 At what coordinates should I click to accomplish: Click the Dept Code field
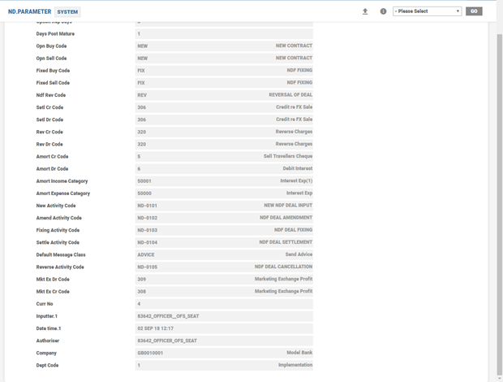224,366
